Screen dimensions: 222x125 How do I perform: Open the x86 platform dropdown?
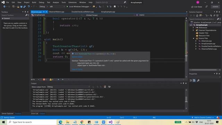point(57,7)
